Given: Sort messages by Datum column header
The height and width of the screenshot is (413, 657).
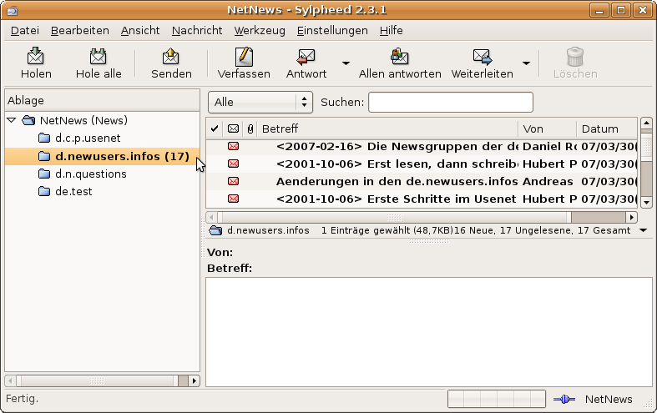Looking at the screenshot, I should (607, 128).
